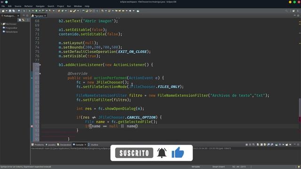Toggle the Java editor breadcrumb
Viewport: 301px width, 169px height.
tap(83, 11)
